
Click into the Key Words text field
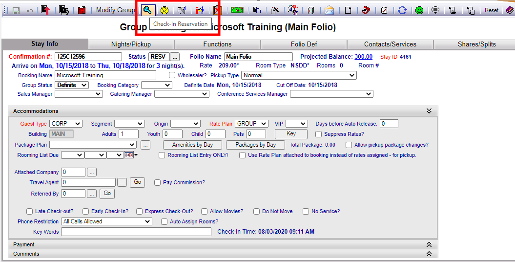pyautogui.click(x=136, y=232)
